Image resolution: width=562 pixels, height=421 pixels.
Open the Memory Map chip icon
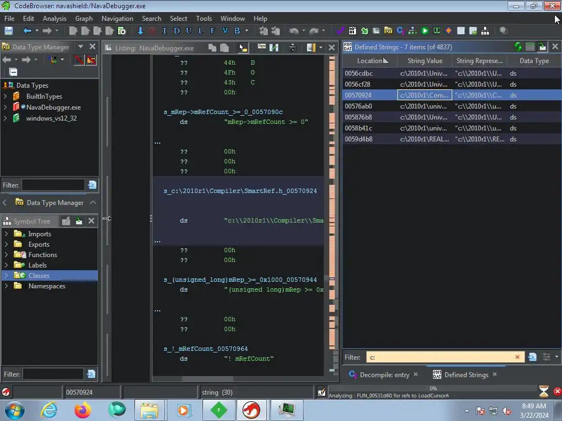(436, 31)
